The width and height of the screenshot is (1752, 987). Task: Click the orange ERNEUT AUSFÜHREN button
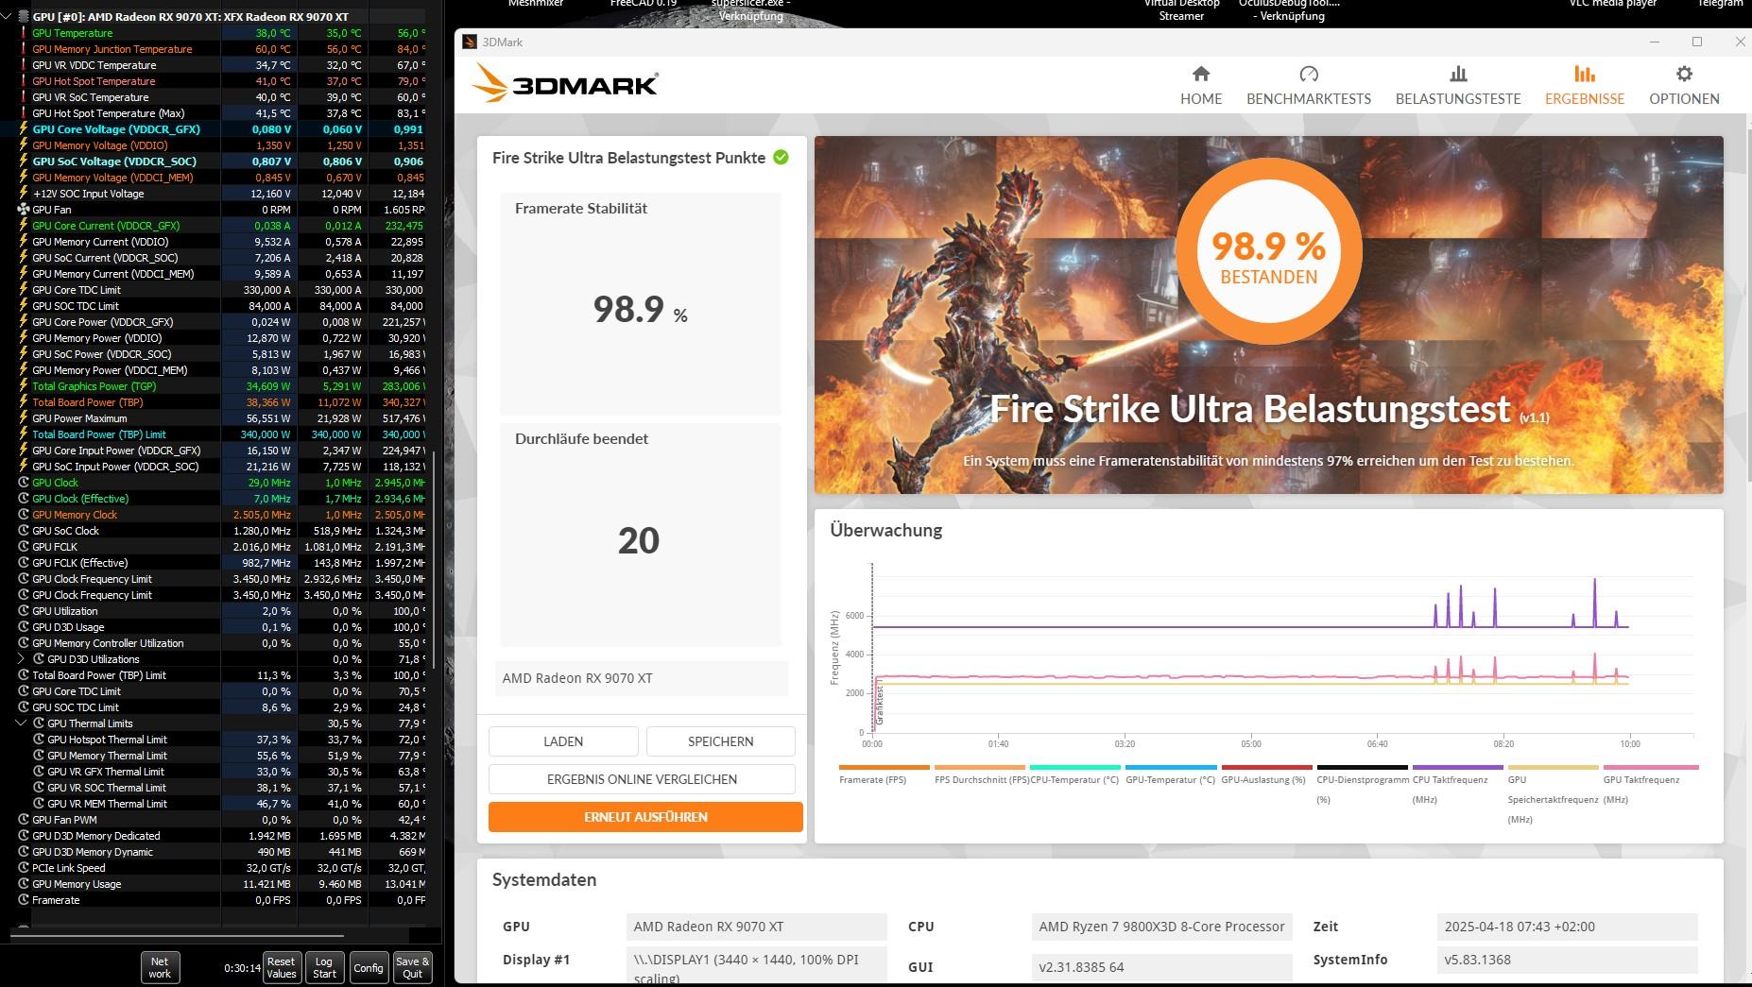click(x=645, y=817)
